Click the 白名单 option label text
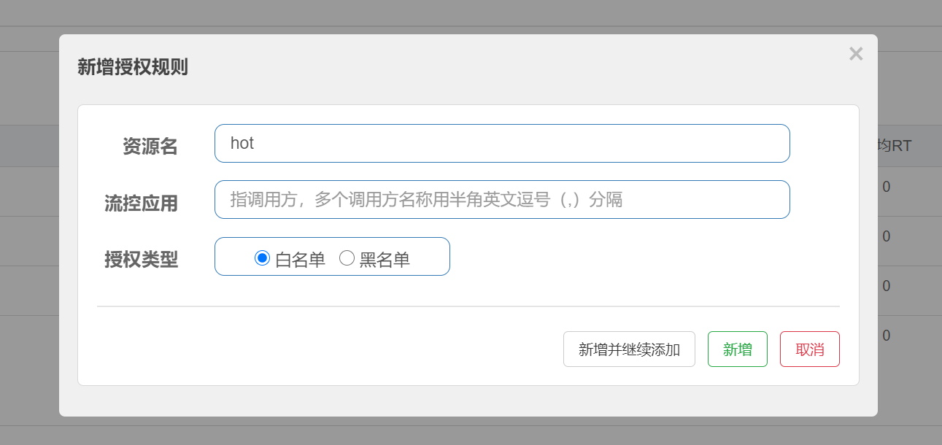Image resolution: width=942 pixels, height=445 pixels. [x=300, y=260]
